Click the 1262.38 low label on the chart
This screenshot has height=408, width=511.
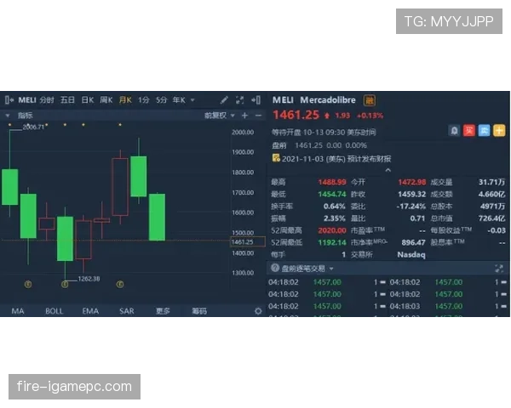click(x=89, y=279)
